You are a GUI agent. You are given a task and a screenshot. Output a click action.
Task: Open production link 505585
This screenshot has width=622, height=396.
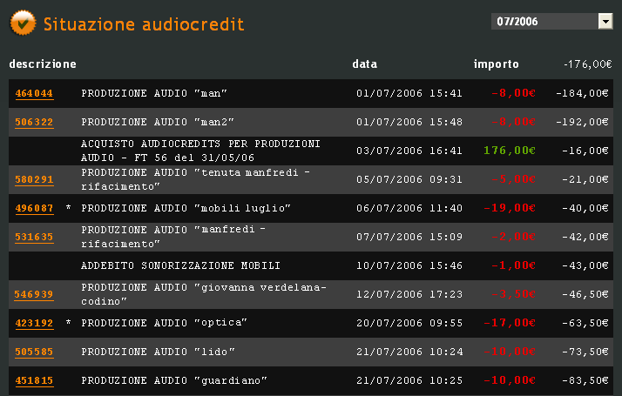(34, 352)
